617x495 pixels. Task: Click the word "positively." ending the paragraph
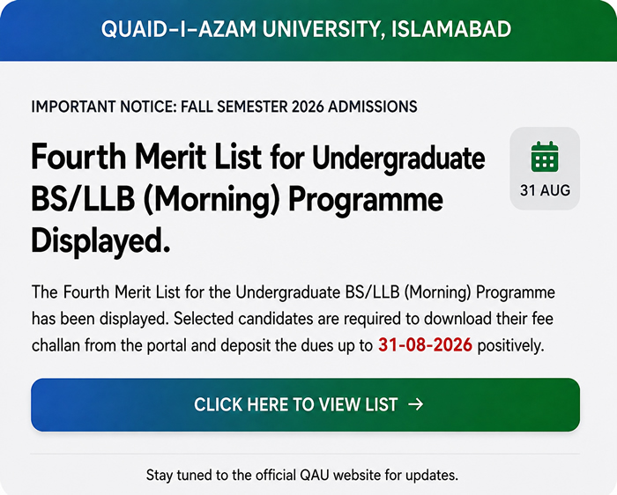tap(510, 346)
